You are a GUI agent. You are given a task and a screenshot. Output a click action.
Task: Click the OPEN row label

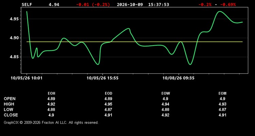point(10,99)
